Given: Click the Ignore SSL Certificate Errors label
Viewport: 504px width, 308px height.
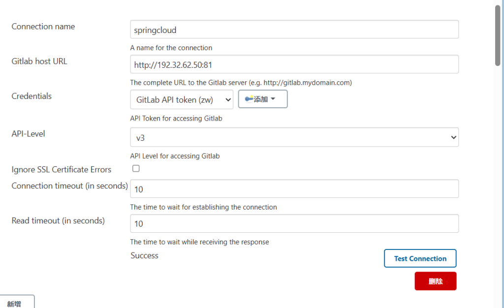Looking at the screenshot, I should [x=62, y=170].
